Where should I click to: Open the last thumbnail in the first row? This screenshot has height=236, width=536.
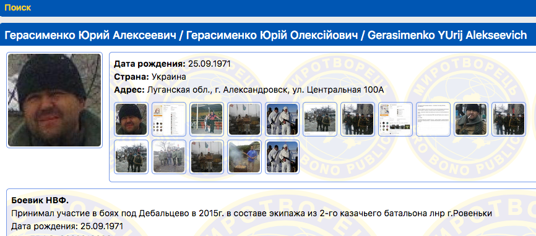[509, 119]
